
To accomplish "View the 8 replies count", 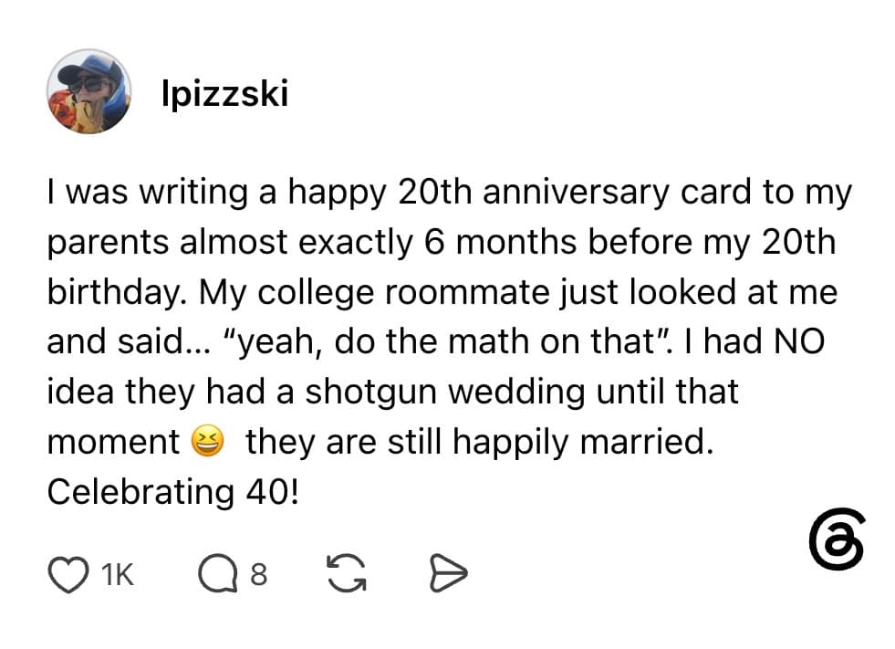I will coord(258,574).
